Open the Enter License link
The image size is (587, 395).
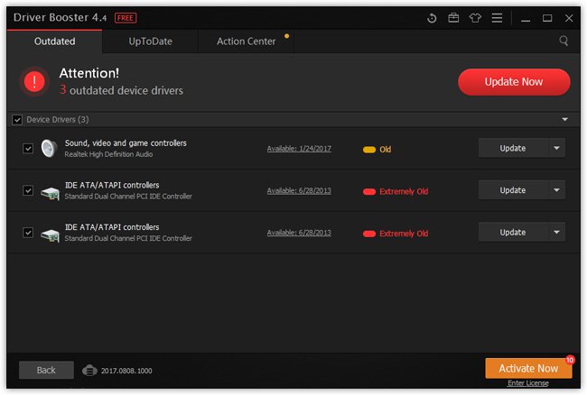528,383
